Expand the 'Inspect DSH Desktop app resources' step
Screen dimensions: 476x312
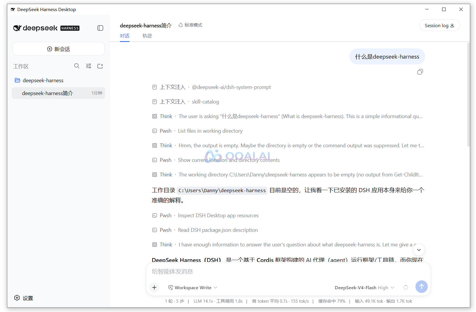tap(206, 215)
